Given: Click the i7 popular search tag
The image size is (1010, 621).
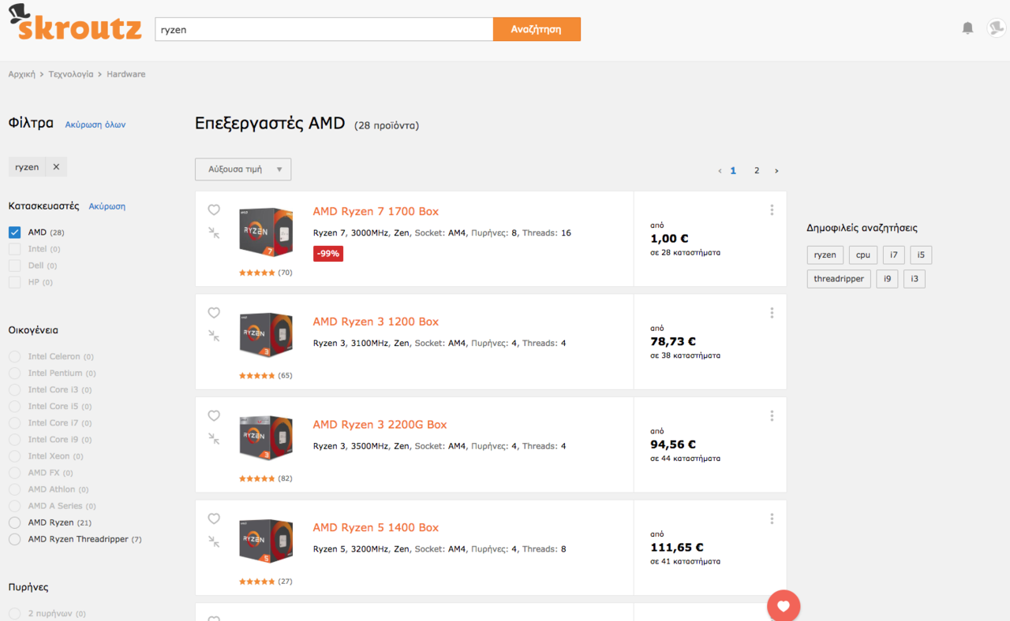Looking at the screenshot, I should (893, 255).
